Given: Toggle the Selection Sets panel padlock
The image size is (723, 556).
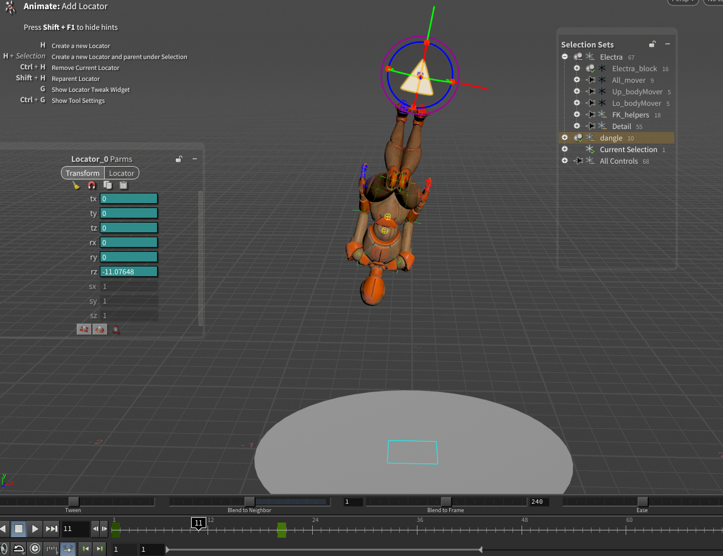Looking at the screenshot, I should click(x=652, y=44).
